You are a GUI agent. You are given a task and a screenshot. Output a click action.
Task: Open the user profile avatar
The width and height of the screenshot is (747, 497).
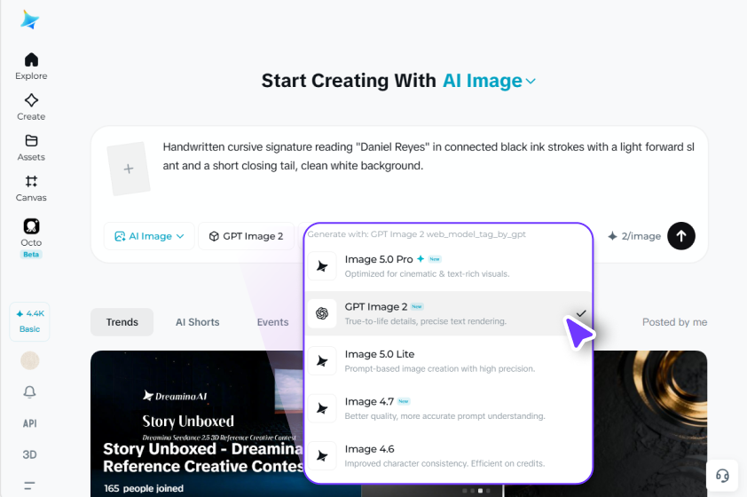pos(29,360)
